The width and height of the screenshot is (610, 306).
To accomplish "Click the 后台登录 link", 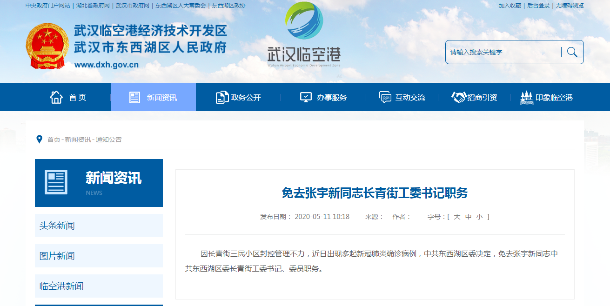I will pos(538,6).
